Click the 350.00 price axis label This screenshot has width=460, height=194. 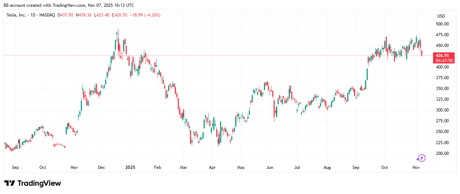[x=442, y=89]
